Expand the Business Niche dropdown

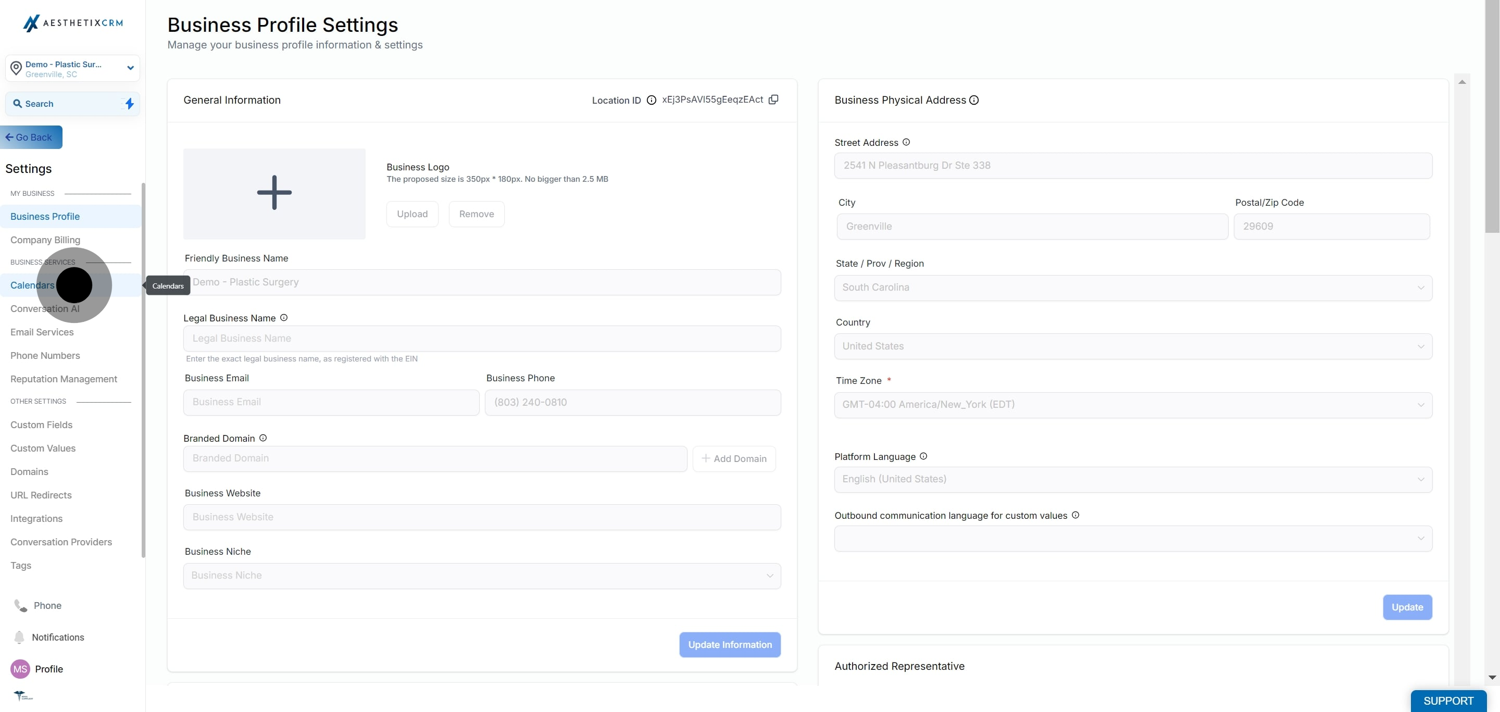point(482,575)
